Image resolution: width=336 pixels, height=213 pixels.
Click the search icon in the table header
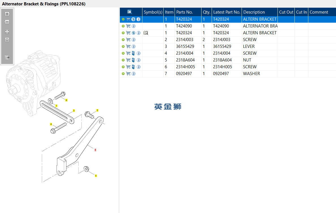coord(130,12)
